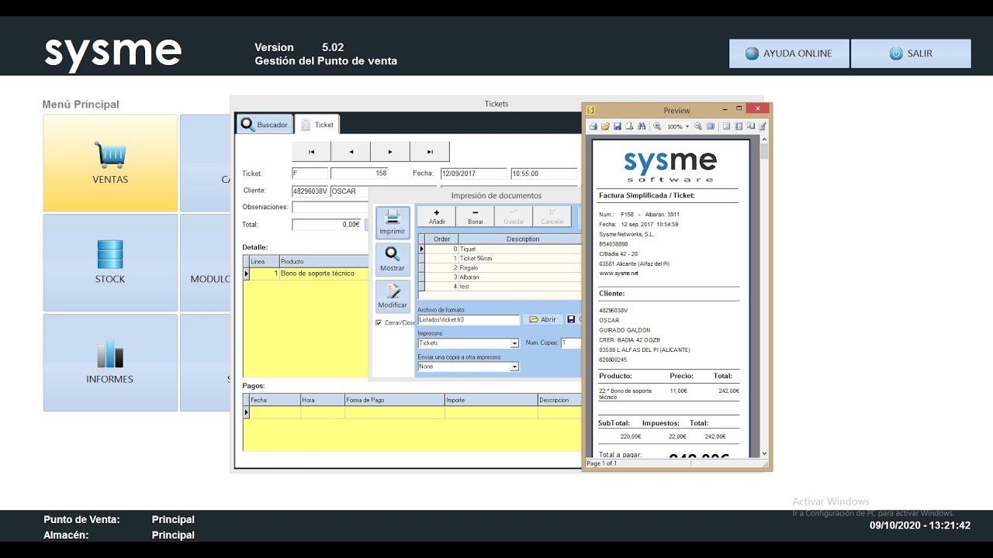Go to the previous ticket record

click(351, 151)
